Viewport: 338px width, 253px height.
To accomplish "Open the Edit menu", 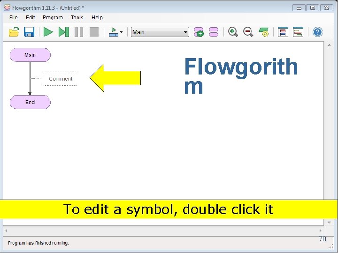I will pos(31,17).
